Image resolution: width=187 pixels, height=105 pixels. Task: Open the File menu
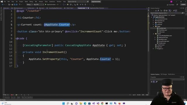5,1
